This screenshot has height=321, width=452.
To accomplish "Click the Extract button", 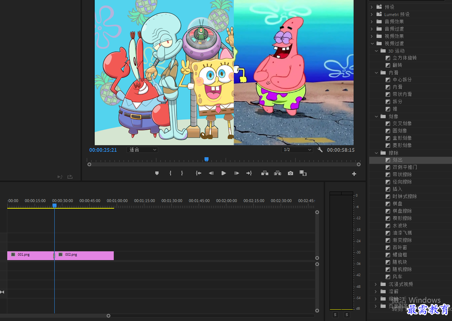I will point(277,173).
